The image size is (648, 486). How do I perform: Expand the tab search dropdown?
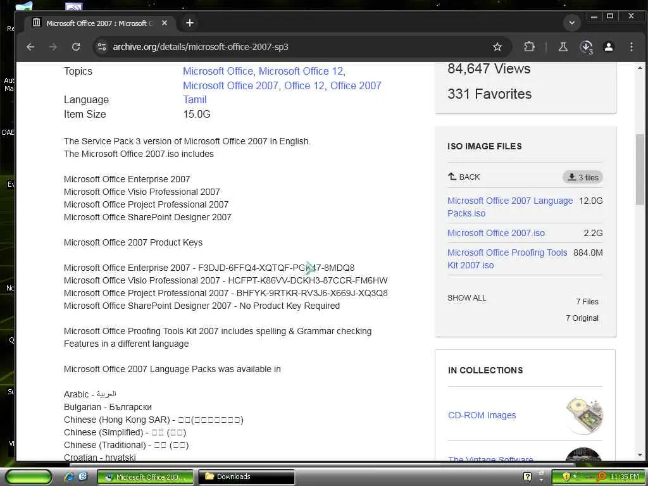tap(572, 23)
